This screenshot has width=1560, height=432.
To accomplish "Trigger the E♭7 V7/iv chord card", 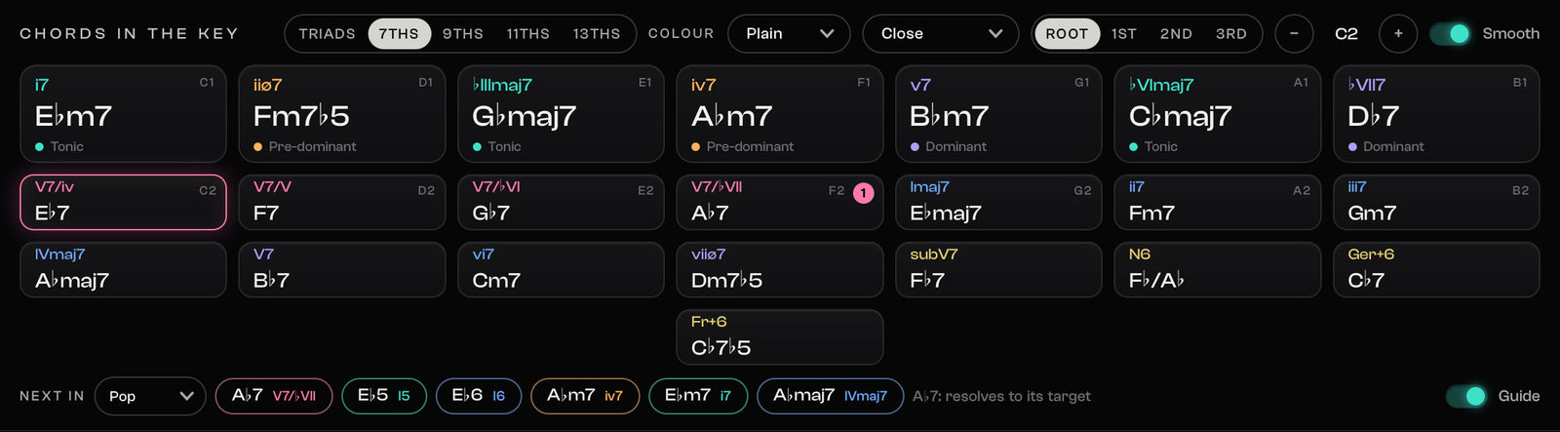I will click(x=123, y=202).
